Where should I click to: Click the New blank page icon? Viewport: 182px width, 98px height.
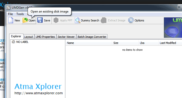pyautogui.click(x=11, y=20)
